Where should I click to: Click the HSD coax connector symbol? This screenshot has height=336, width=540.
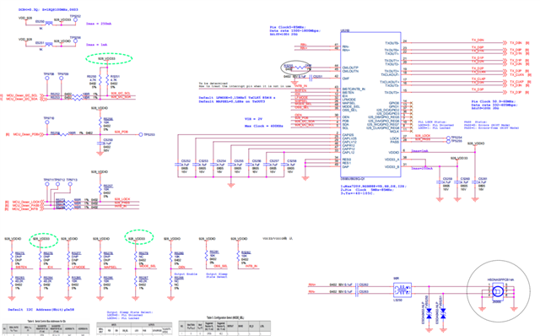498,292
